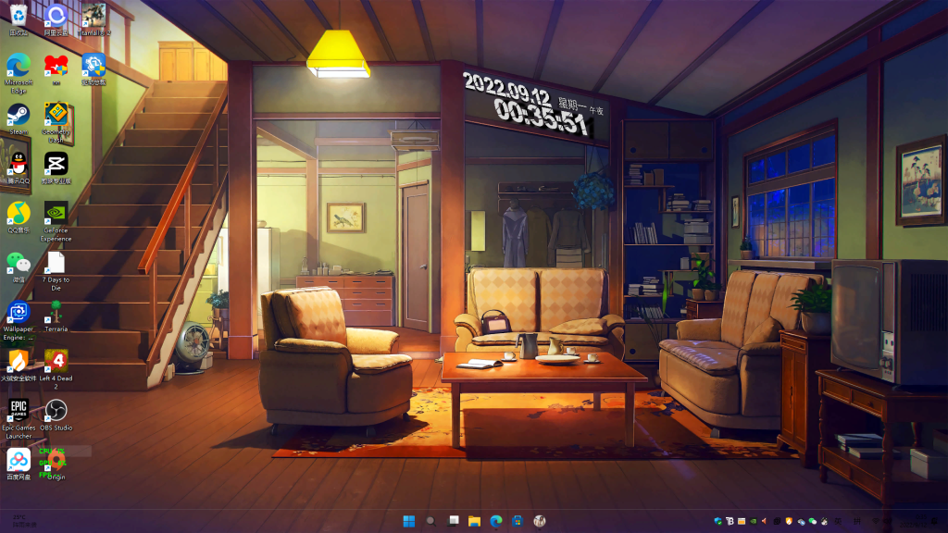Viewport: 948px width, 533px height.
Task: Click the Left 4 Dead 2 shortcut
Action: (x=56, y=361)
